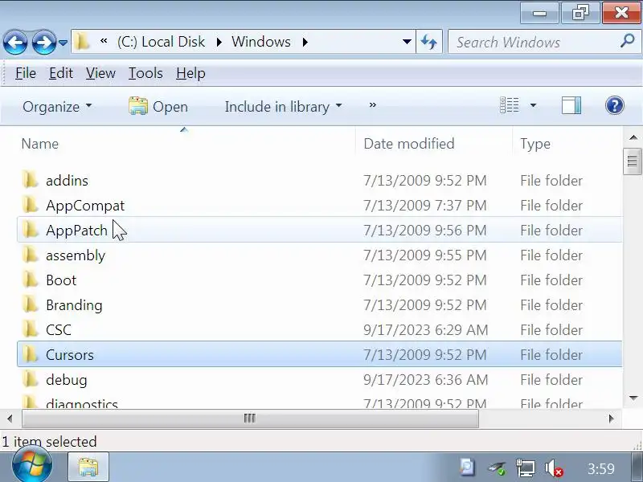Viewport: 643px width, 482px height.
Task: Click the taskbar clock showing 3:59
Action: pyautogui.click(x=600, y=468)
